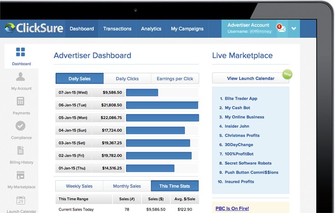Open Elite Trader App marketplace link
The image size is (335, 213).
241,99
